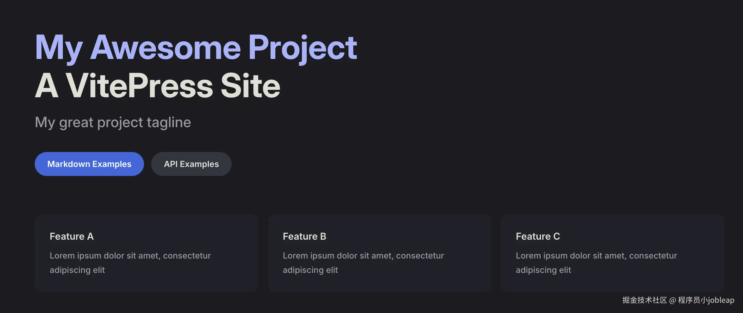Click "adipiscing elit" in the Feature B card

click(x=310, y=270)
